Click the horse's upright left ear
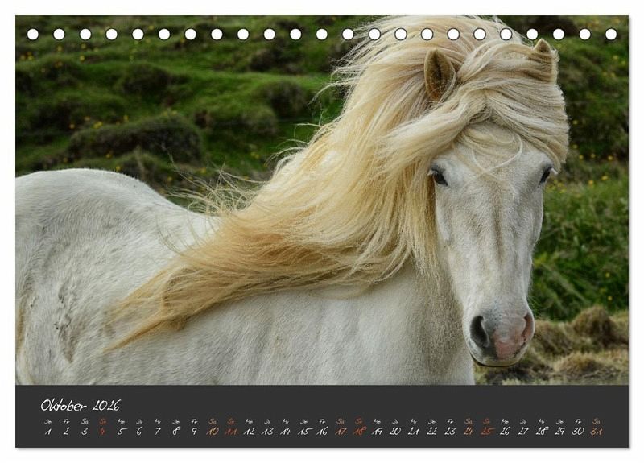This screenshot has width=644, height=463. 440,72
